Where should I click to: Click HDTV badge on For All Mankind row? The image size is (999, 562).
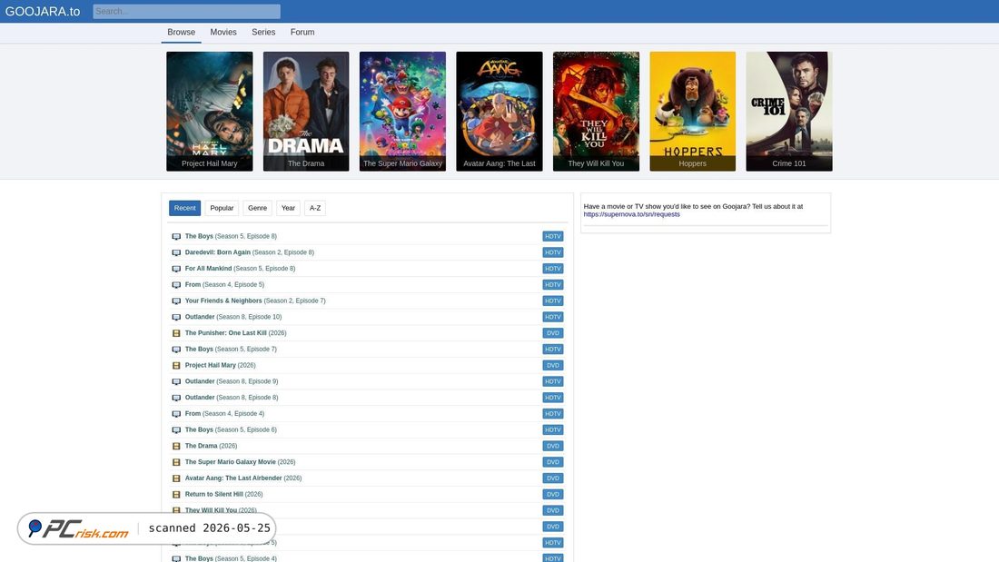point(552,268)
